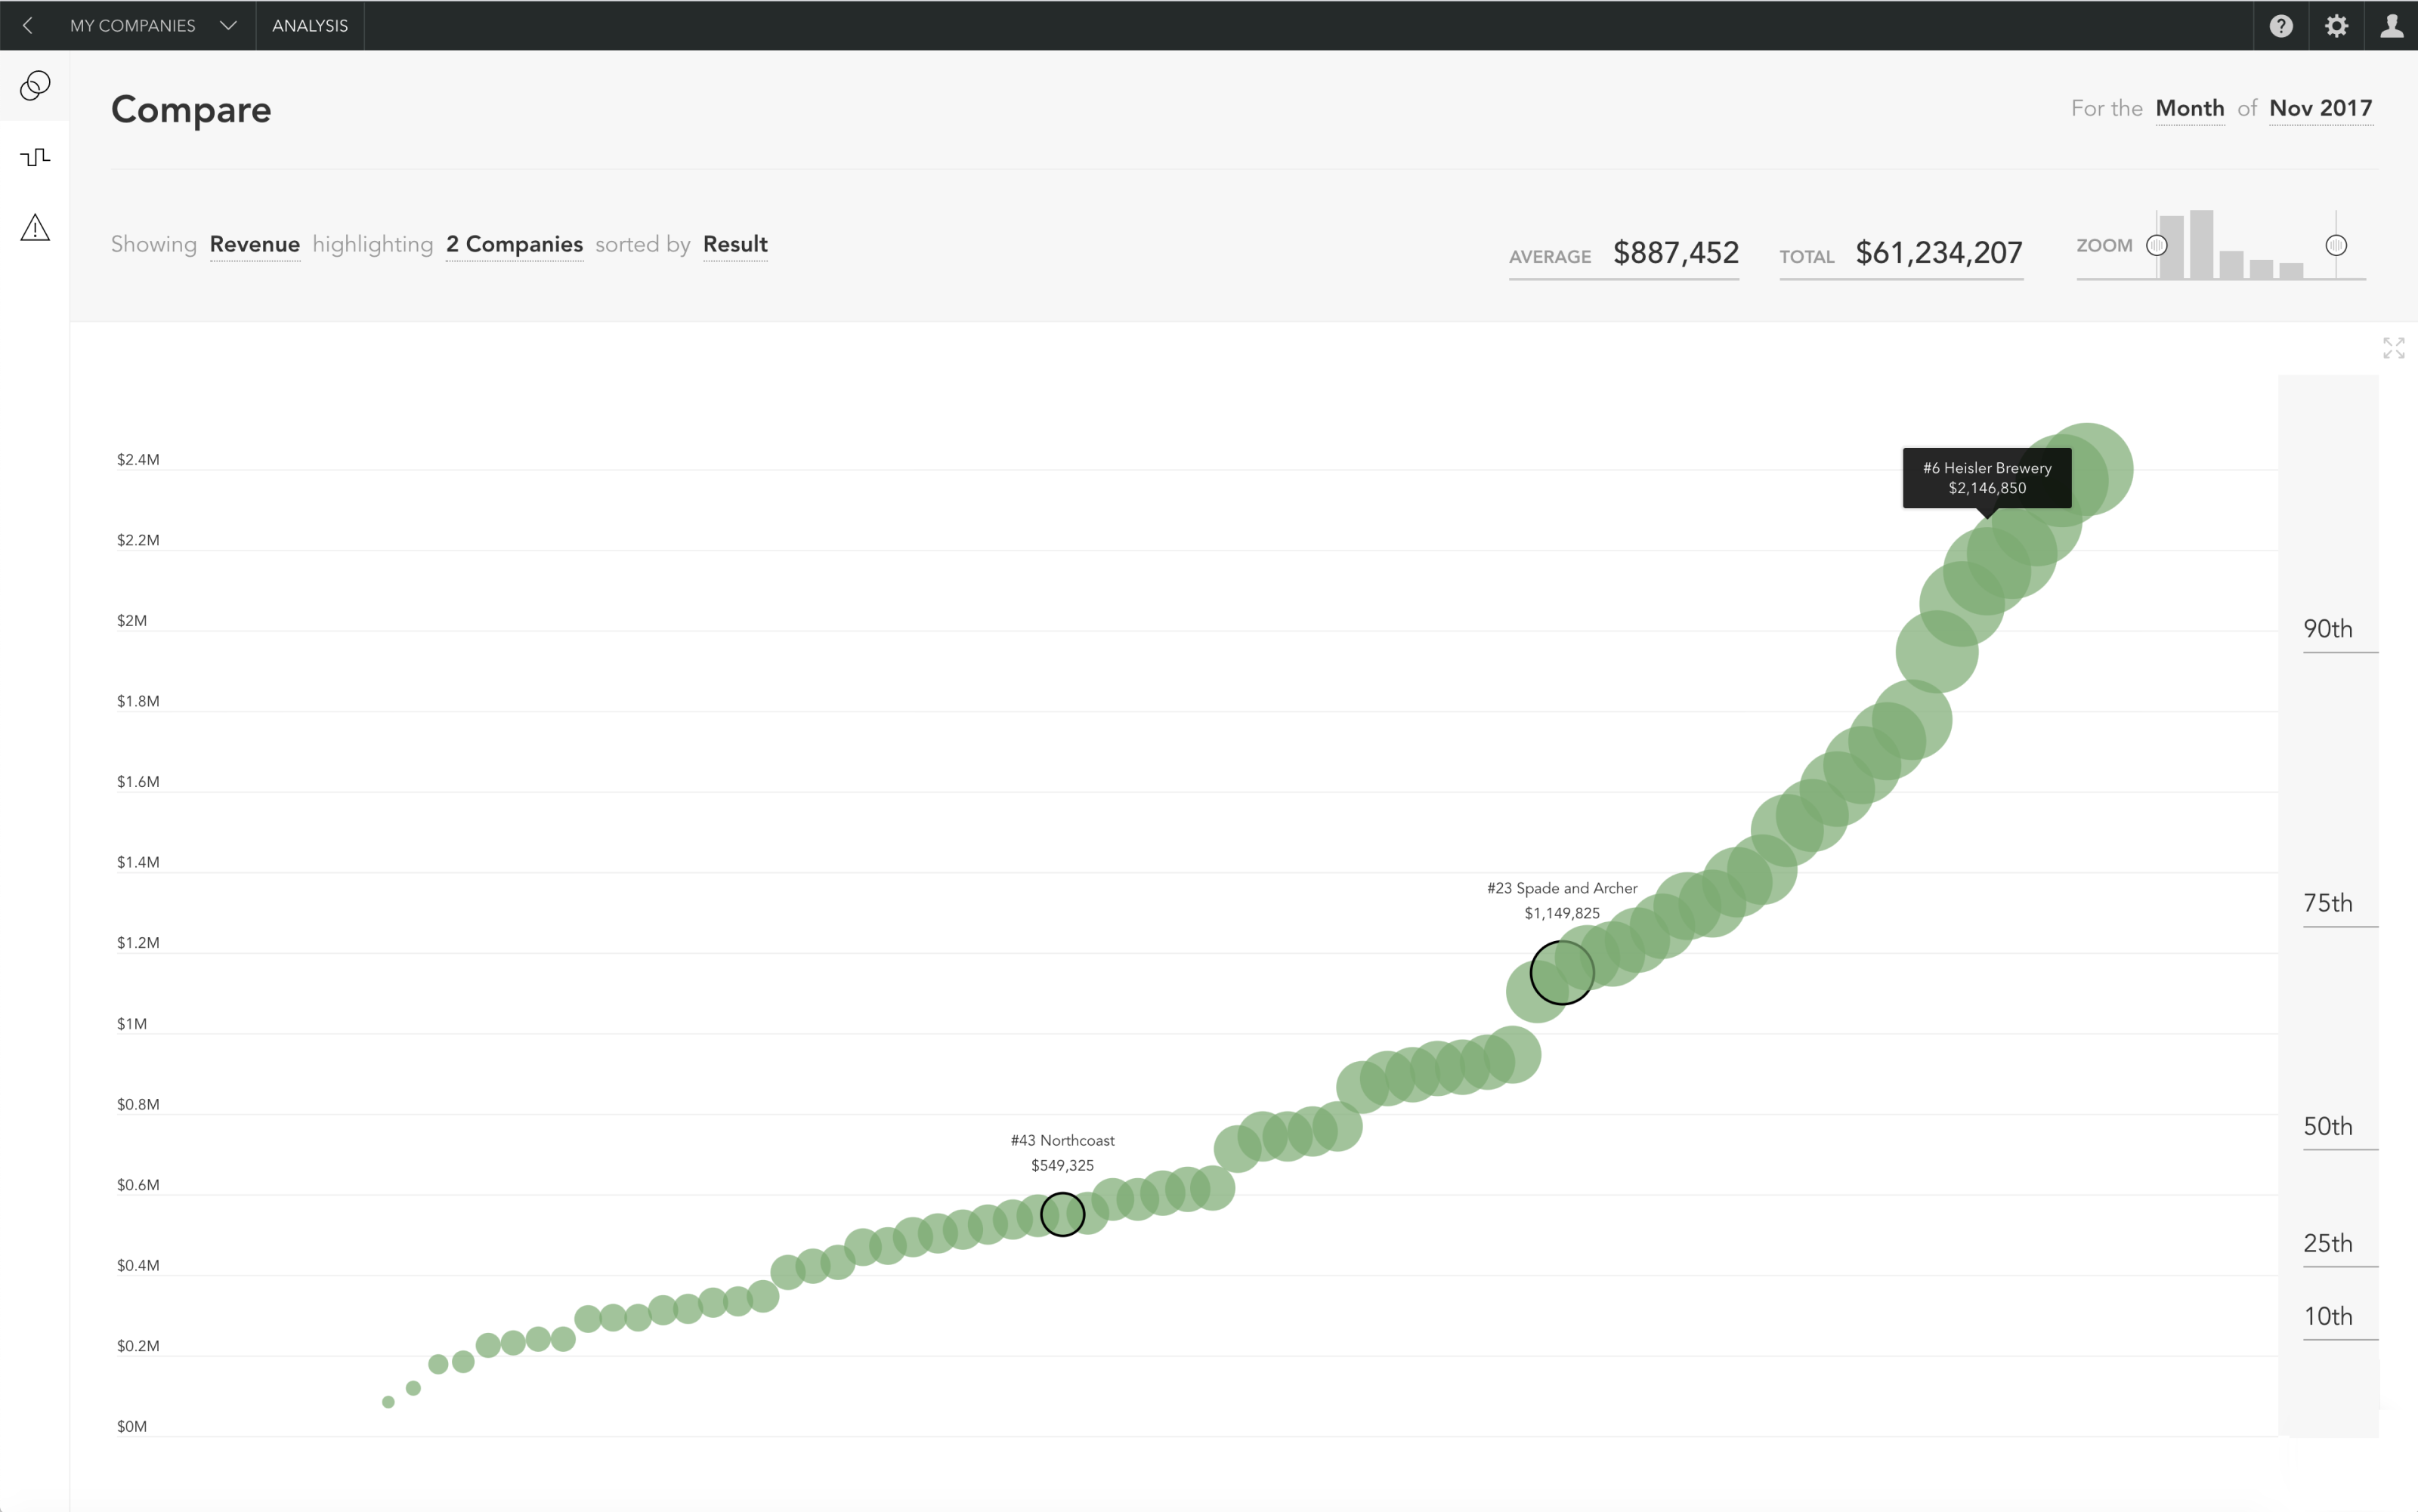Click the smallest bubble at chart bottom
Screen dimensions: 2418x1512
(388, 1402)
